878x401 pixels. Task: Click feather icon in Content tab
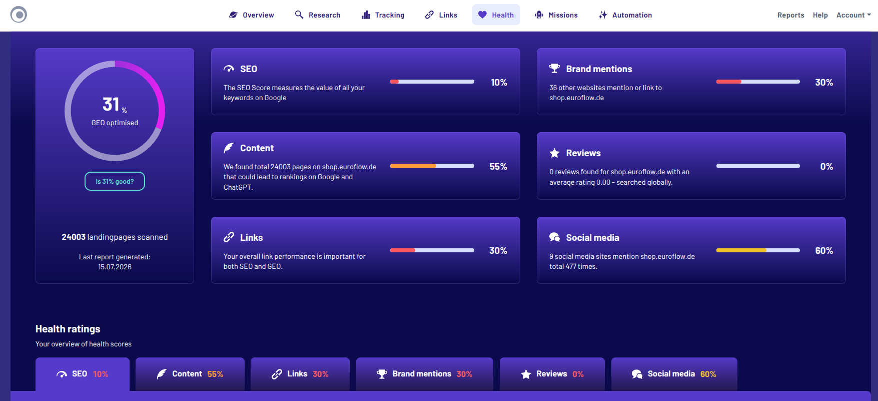tap(162, 374)
